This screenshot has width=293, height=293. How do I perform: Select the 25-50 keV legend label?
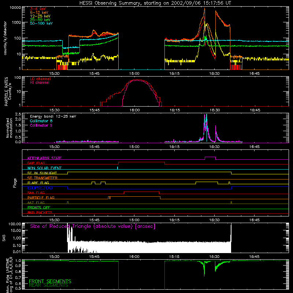click(x=40, y=20)
